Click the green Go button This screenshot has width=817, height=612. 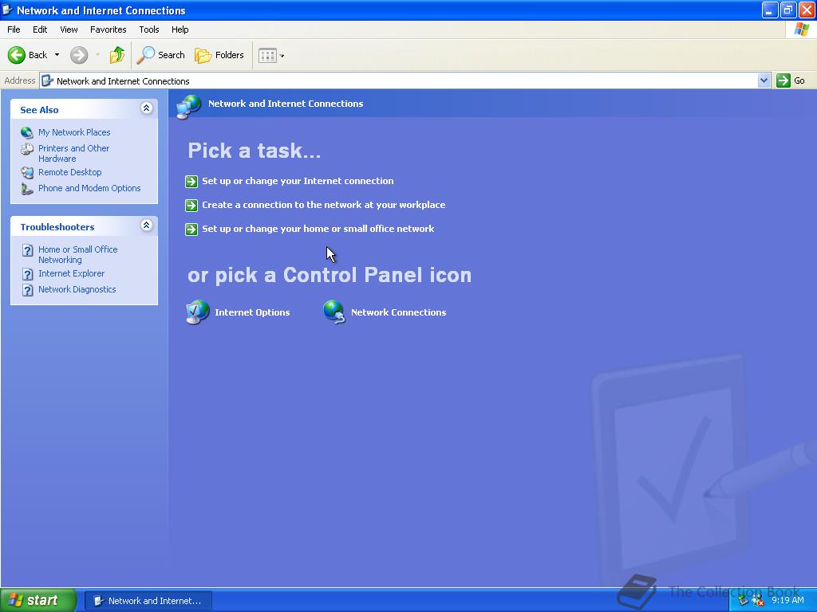791,80
